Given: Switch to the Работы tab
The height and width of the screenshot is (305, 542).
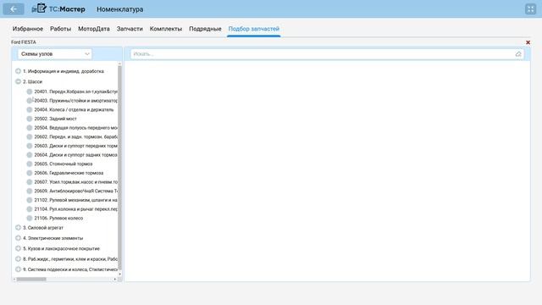Looking at the screenshot, I should pos(60,29).
